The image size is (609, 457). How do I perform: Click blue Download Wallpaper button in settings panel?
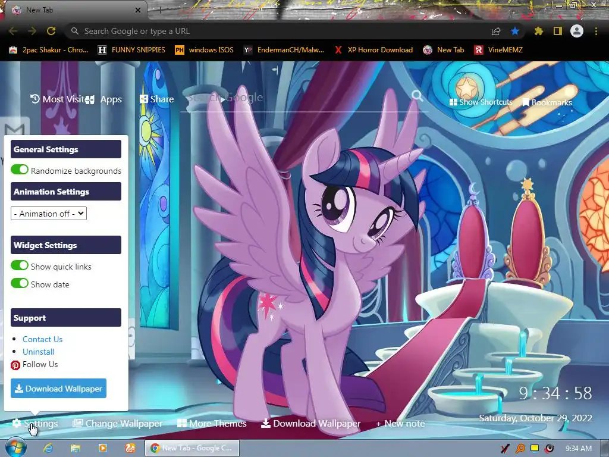tap(58, 388)
